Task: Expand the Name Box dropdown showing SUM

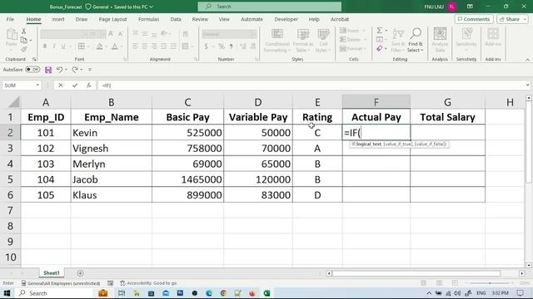Action: pos(37,85)
